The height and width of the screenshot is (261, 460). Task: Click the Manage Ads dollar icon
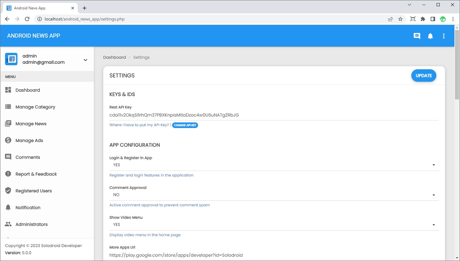coord(8,140)
